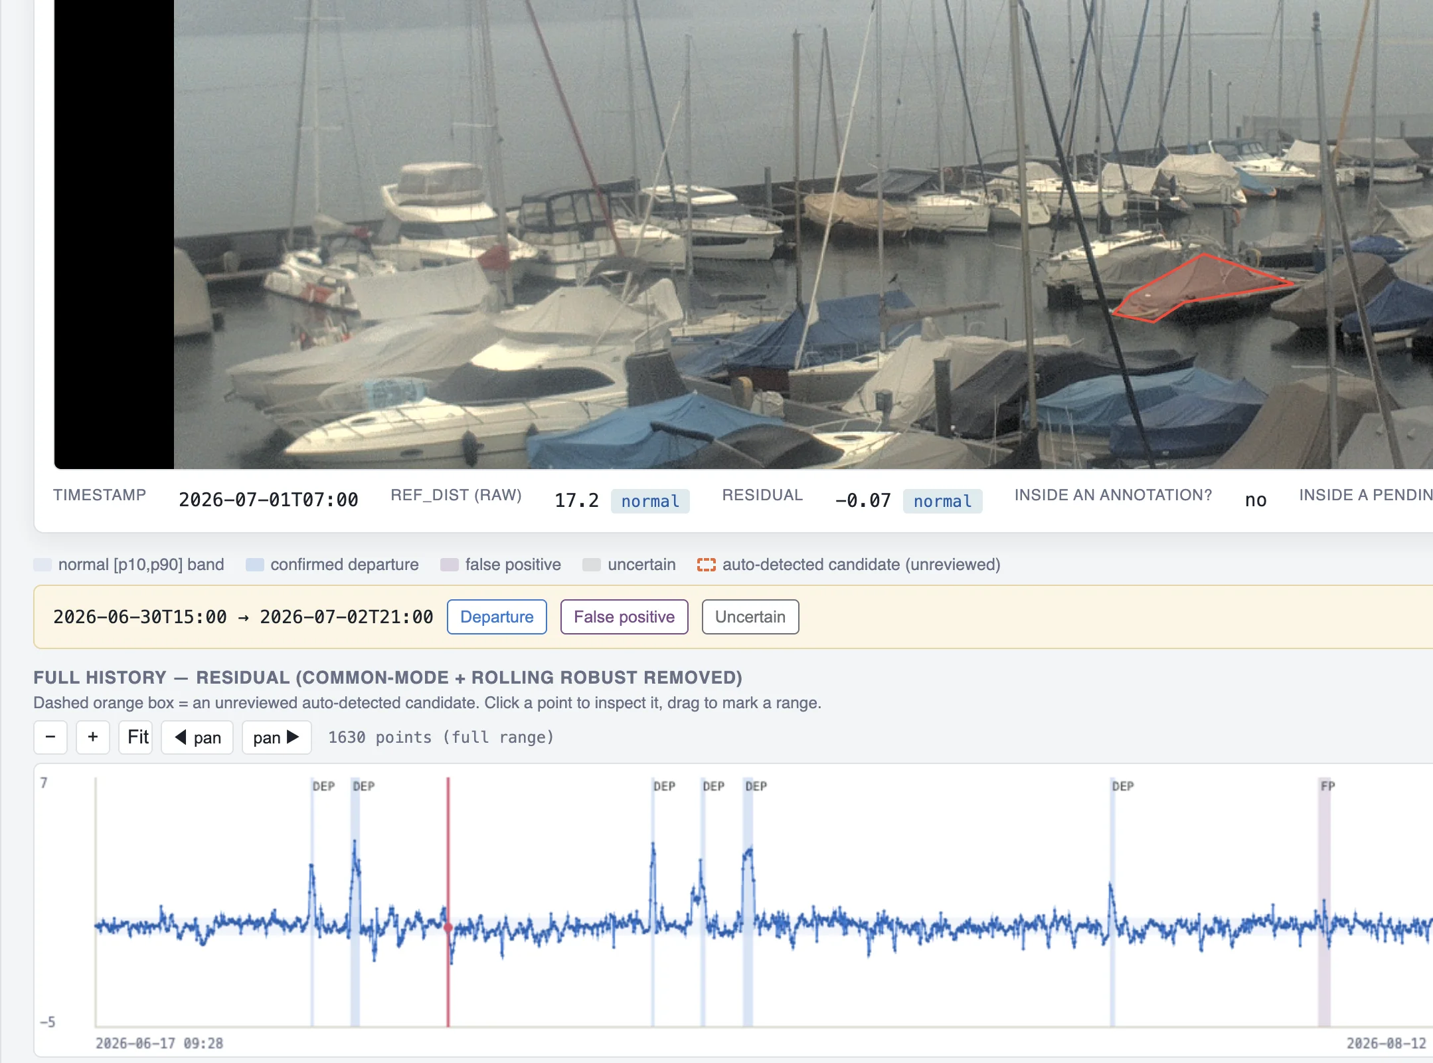This screenshot has width=1433, height=1063.
Task: Click the FP marker on chart
Action: pyautogui.click(x=1327, y=786)
